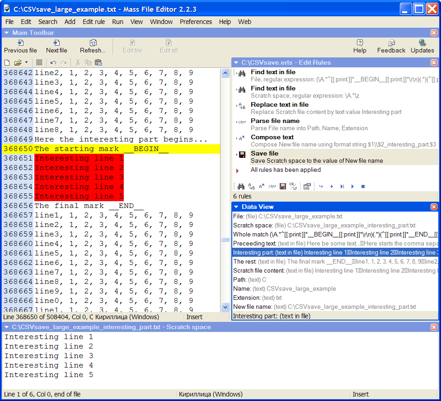The width and height of the screenshot is (441, 401).
Task: Click editor scrollbar down arrow
Action: pyautogui.click(x=225, y=307)
